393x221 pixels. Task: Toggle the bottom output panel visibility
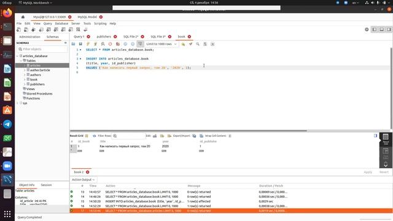click(382, 29)
